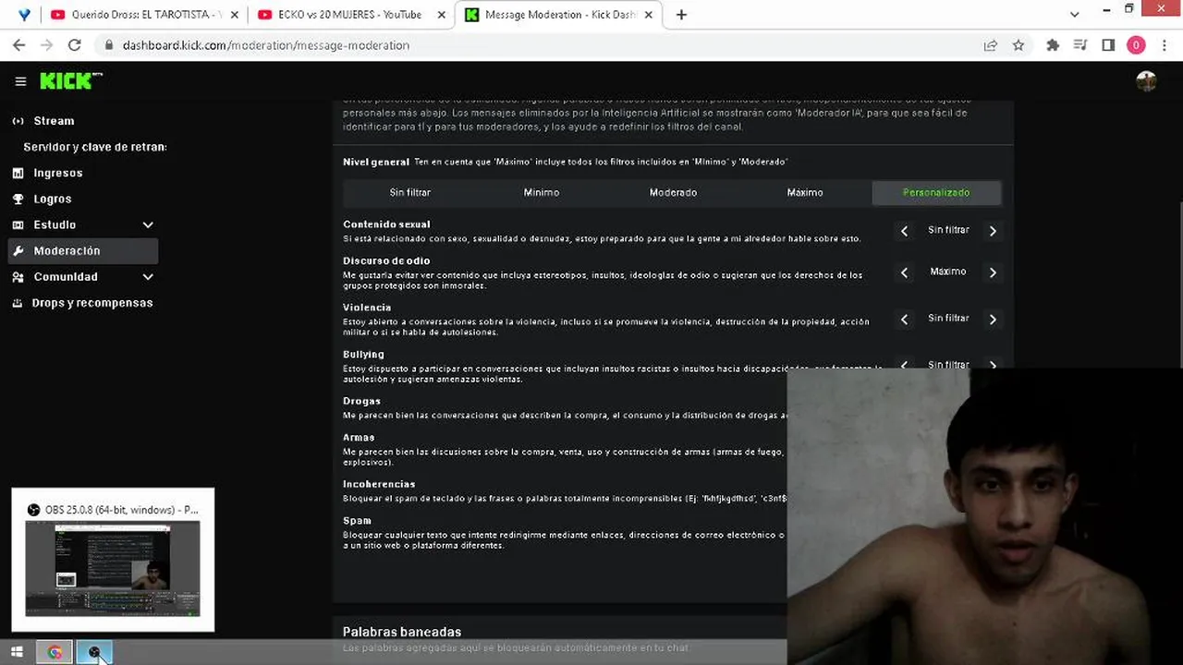Click the browser forward arrow

pyautogui.click(x=46, y=45)
